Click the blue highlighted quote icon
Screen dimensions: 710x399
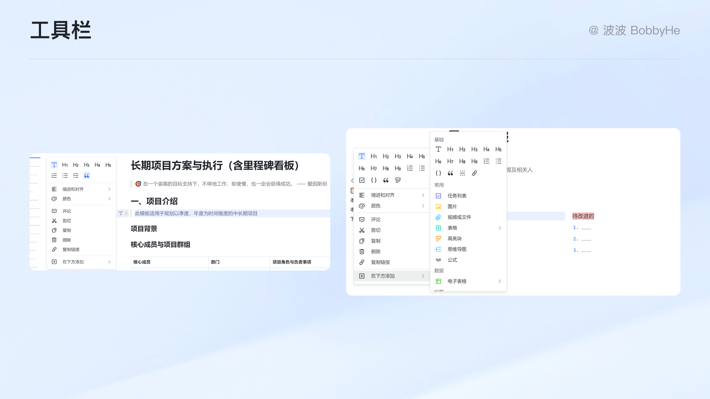click(87, 175)
